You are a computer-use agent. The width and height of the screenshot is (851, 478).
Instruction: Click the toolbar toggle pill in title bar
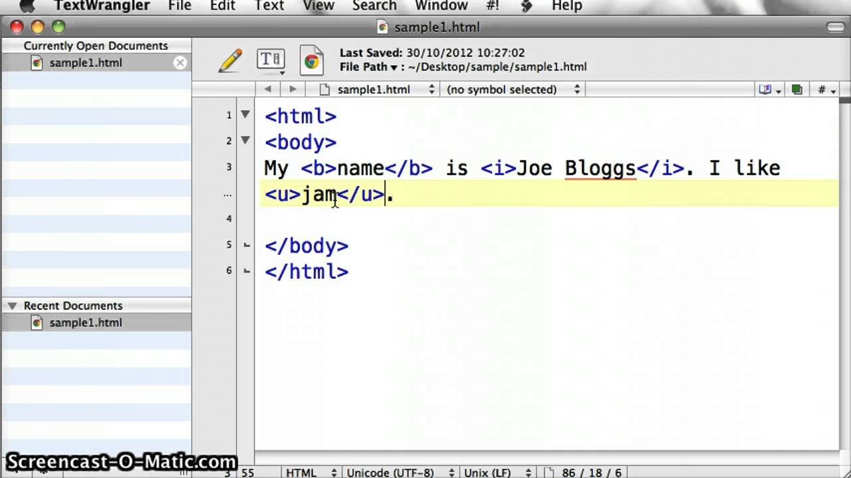[x=835, y=27]
